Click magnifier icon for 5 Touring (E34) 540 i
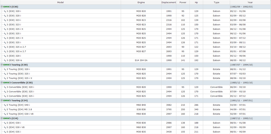The height and width of the screenshot is (134, 271). (5, 105)
